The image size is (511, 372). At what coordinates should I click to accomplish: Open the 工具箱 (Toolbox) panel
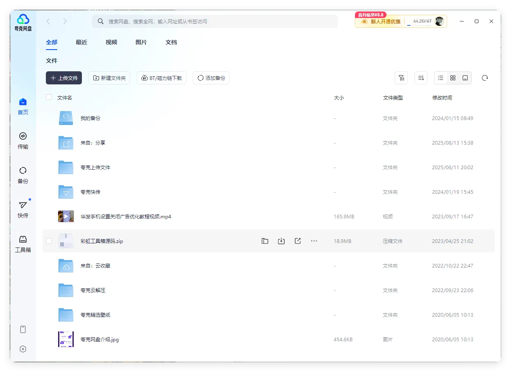click(x=23, y=243)
